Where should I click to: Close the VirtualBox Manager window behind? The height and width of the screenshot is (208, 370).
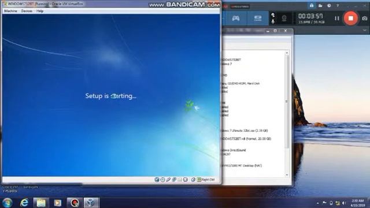285,31
